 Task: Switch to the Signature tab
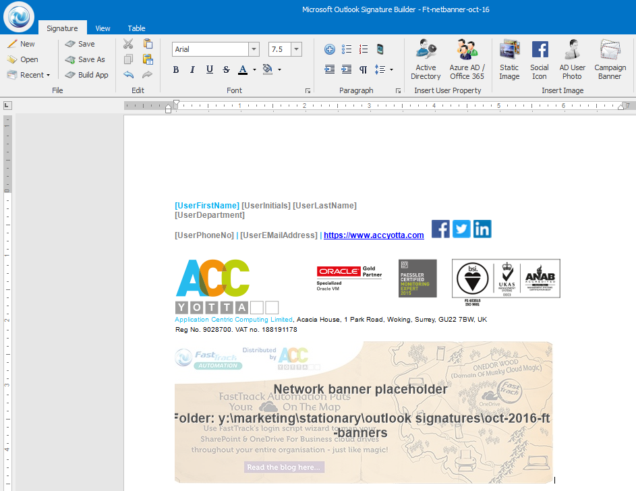click(62, 28)
